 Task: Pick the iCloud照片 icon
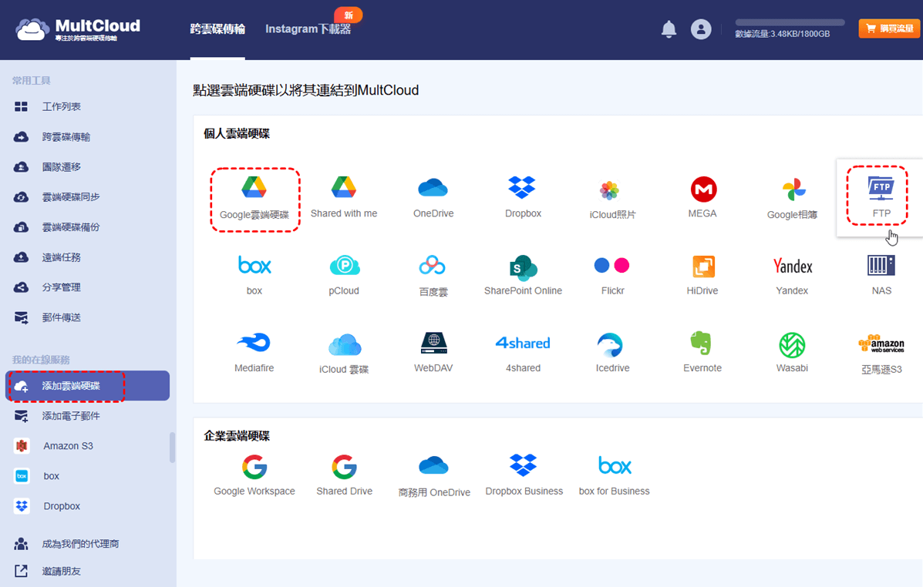(610, 190)
